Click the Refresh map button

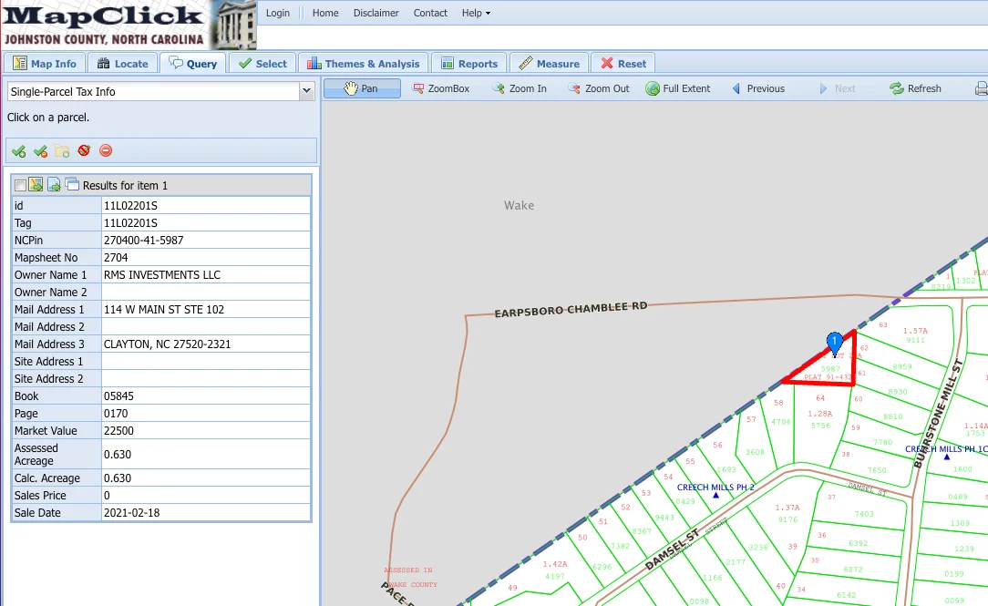click(x=915, y=88)
